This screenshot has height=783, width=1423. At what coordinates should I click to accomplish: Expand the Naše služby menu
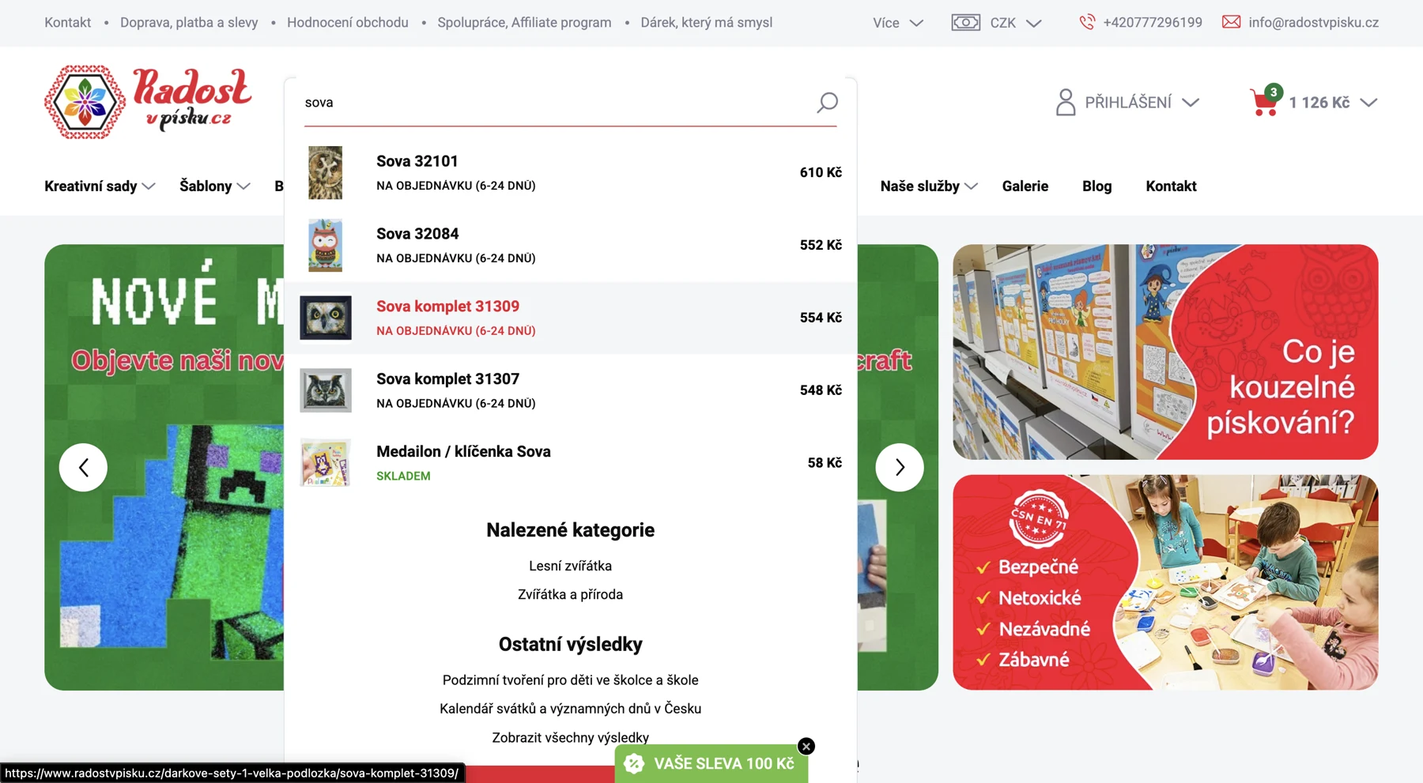pos(929,186)
